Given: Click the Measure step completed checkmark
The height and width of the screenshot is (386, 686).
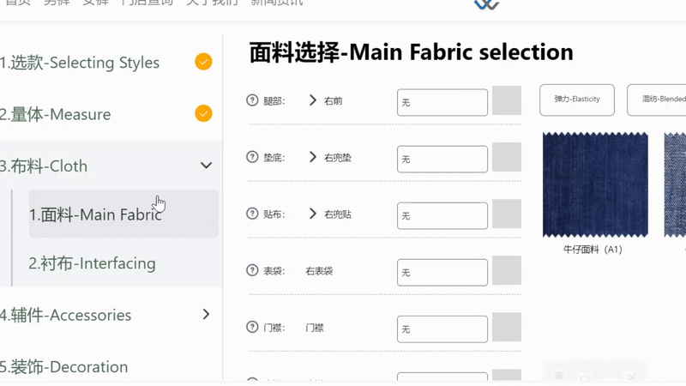Looking at the screenshot, I should (x=203, y=113).
